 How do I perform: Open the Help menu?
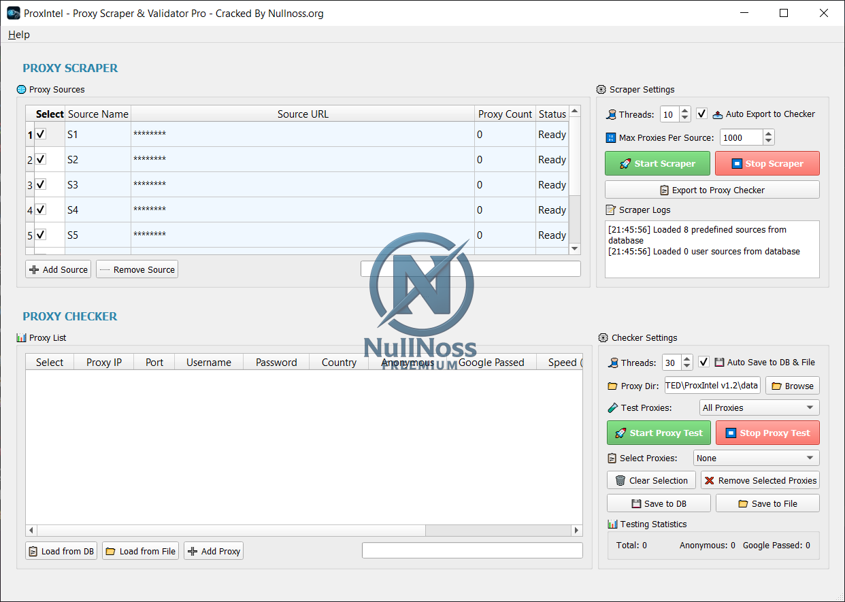point(19,35)
